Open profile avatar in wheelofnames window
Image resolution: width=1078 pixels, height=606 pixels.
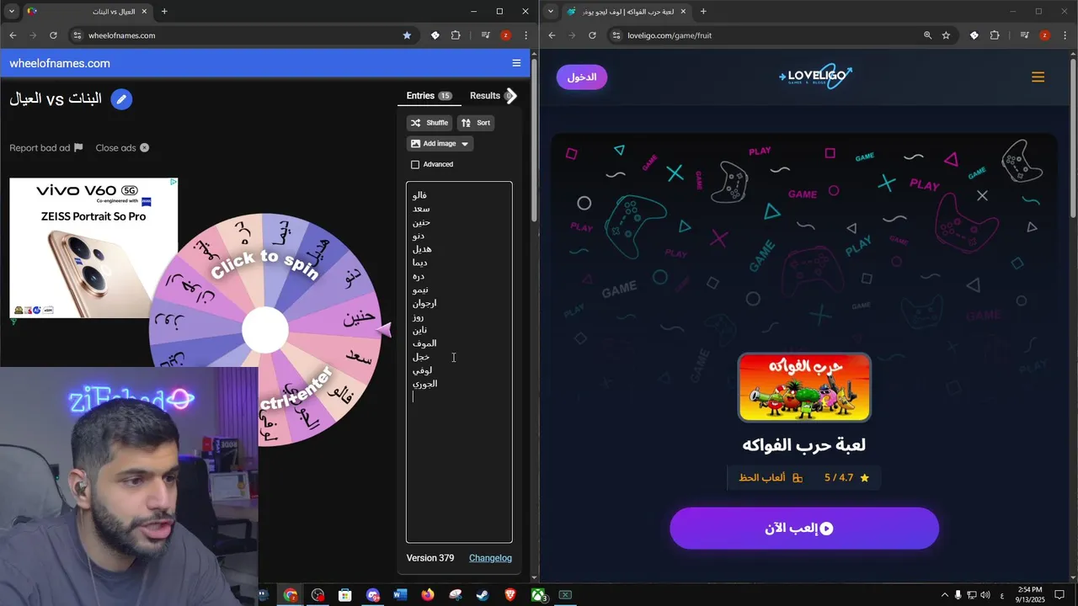click(x=505, y=35)
